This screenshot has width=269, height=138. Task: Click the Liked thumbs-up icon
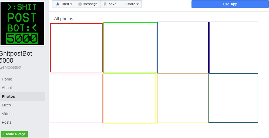click(57, 4)
